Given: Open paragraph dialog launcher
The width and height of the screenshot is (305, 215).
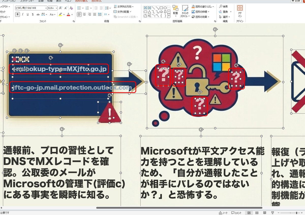Looking at the screenshot, I should pos(140,21).
